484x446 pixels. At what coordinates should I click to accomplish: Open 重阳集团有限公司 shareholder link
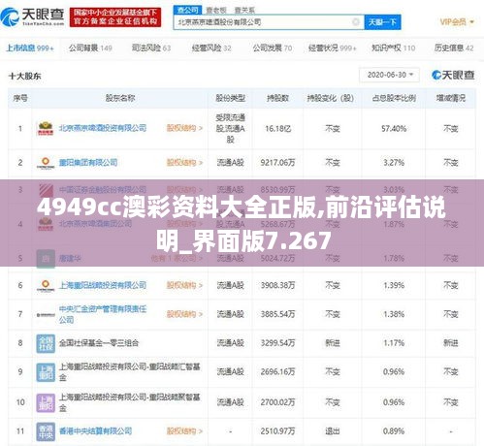coord(88,162)
